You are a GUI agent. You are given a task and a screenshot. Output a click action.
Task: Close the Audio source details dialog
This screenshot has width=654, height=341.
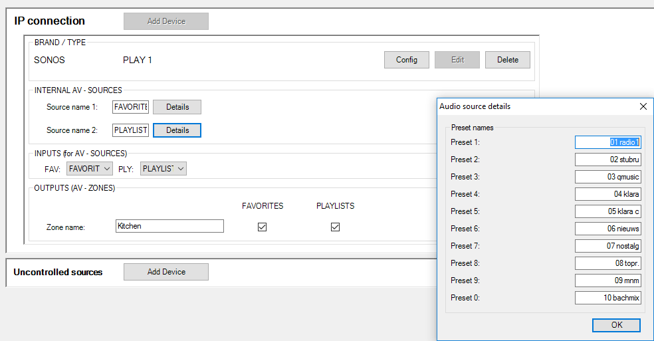[x=643, y=106]
